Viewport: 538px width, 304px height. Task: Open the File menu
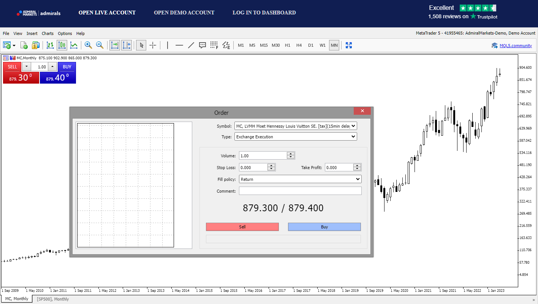(x=6, y=33)
